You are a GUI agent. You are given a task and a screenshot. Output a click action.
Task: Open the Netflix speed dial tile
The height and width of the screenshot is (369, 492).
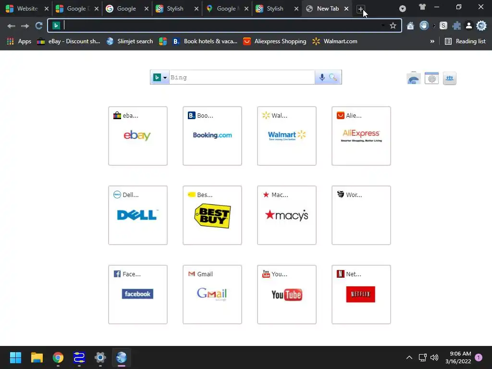pyautogui.click(x=361, y=295)
